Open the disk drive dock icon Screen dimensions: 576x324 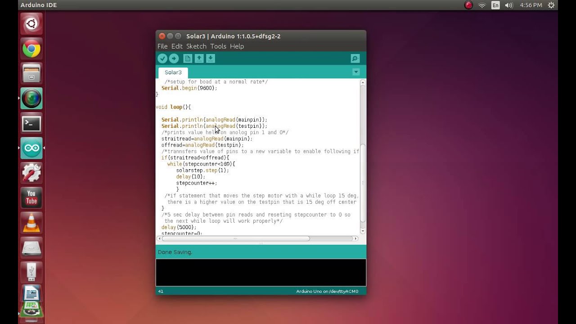31,247
